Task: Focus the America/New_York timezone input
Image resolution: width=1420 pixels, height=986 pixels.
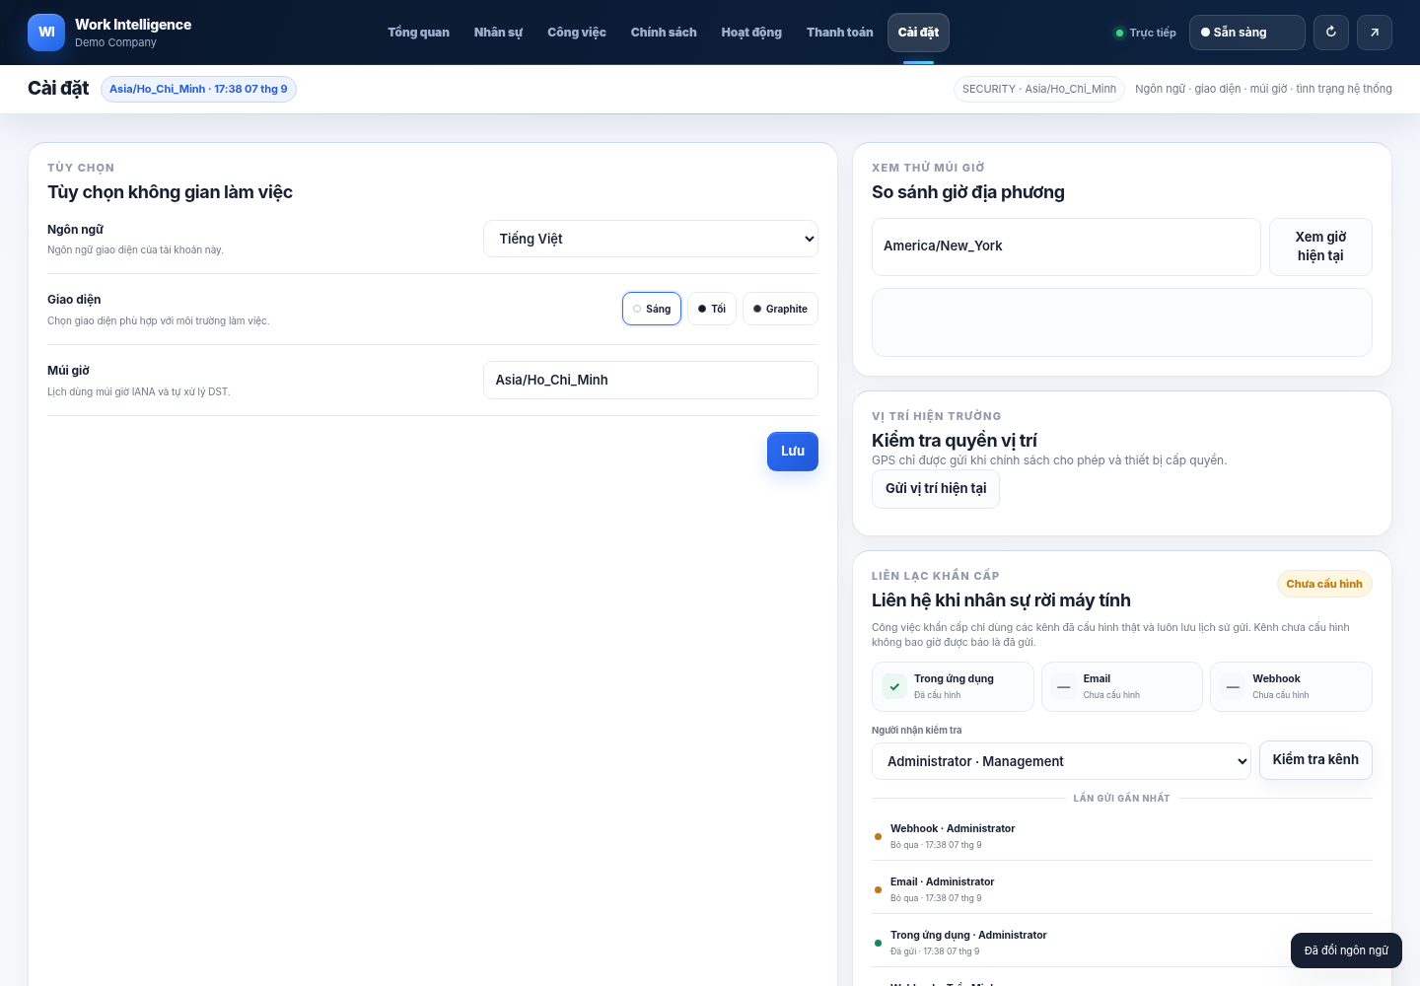Action: pos(1066,246)
